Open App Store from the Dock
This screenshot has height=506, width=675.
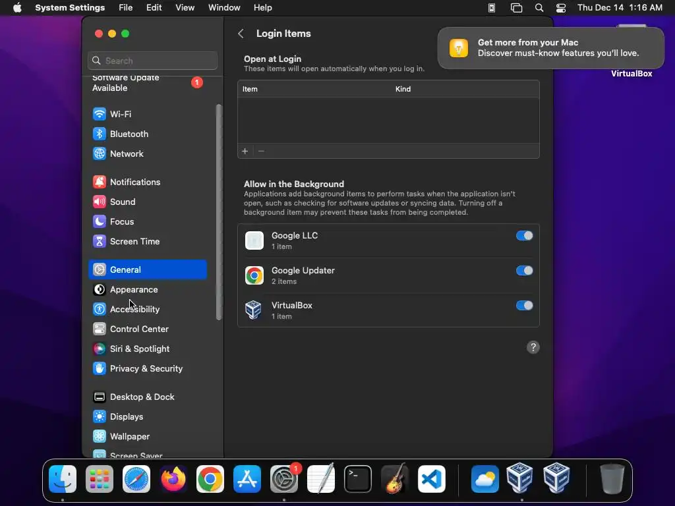pyautogui.click(x=247, y=479)
